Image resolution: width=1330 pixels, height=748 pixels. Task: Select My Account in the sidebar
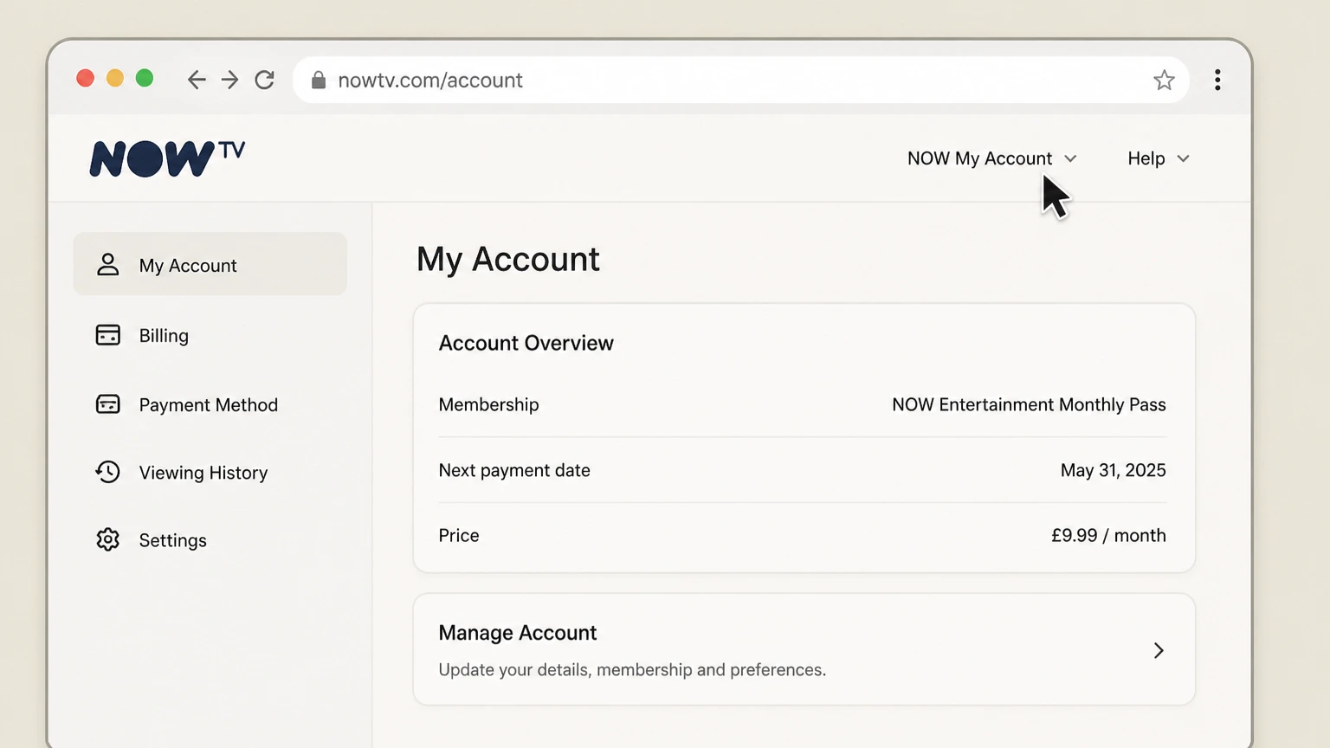click(210, 264)
